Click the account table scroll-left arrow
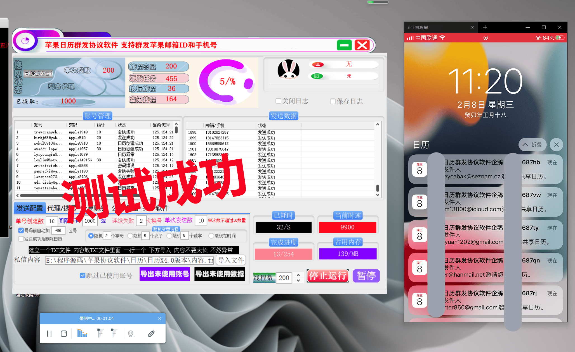 pyautogui.click(x=18, y=195)
